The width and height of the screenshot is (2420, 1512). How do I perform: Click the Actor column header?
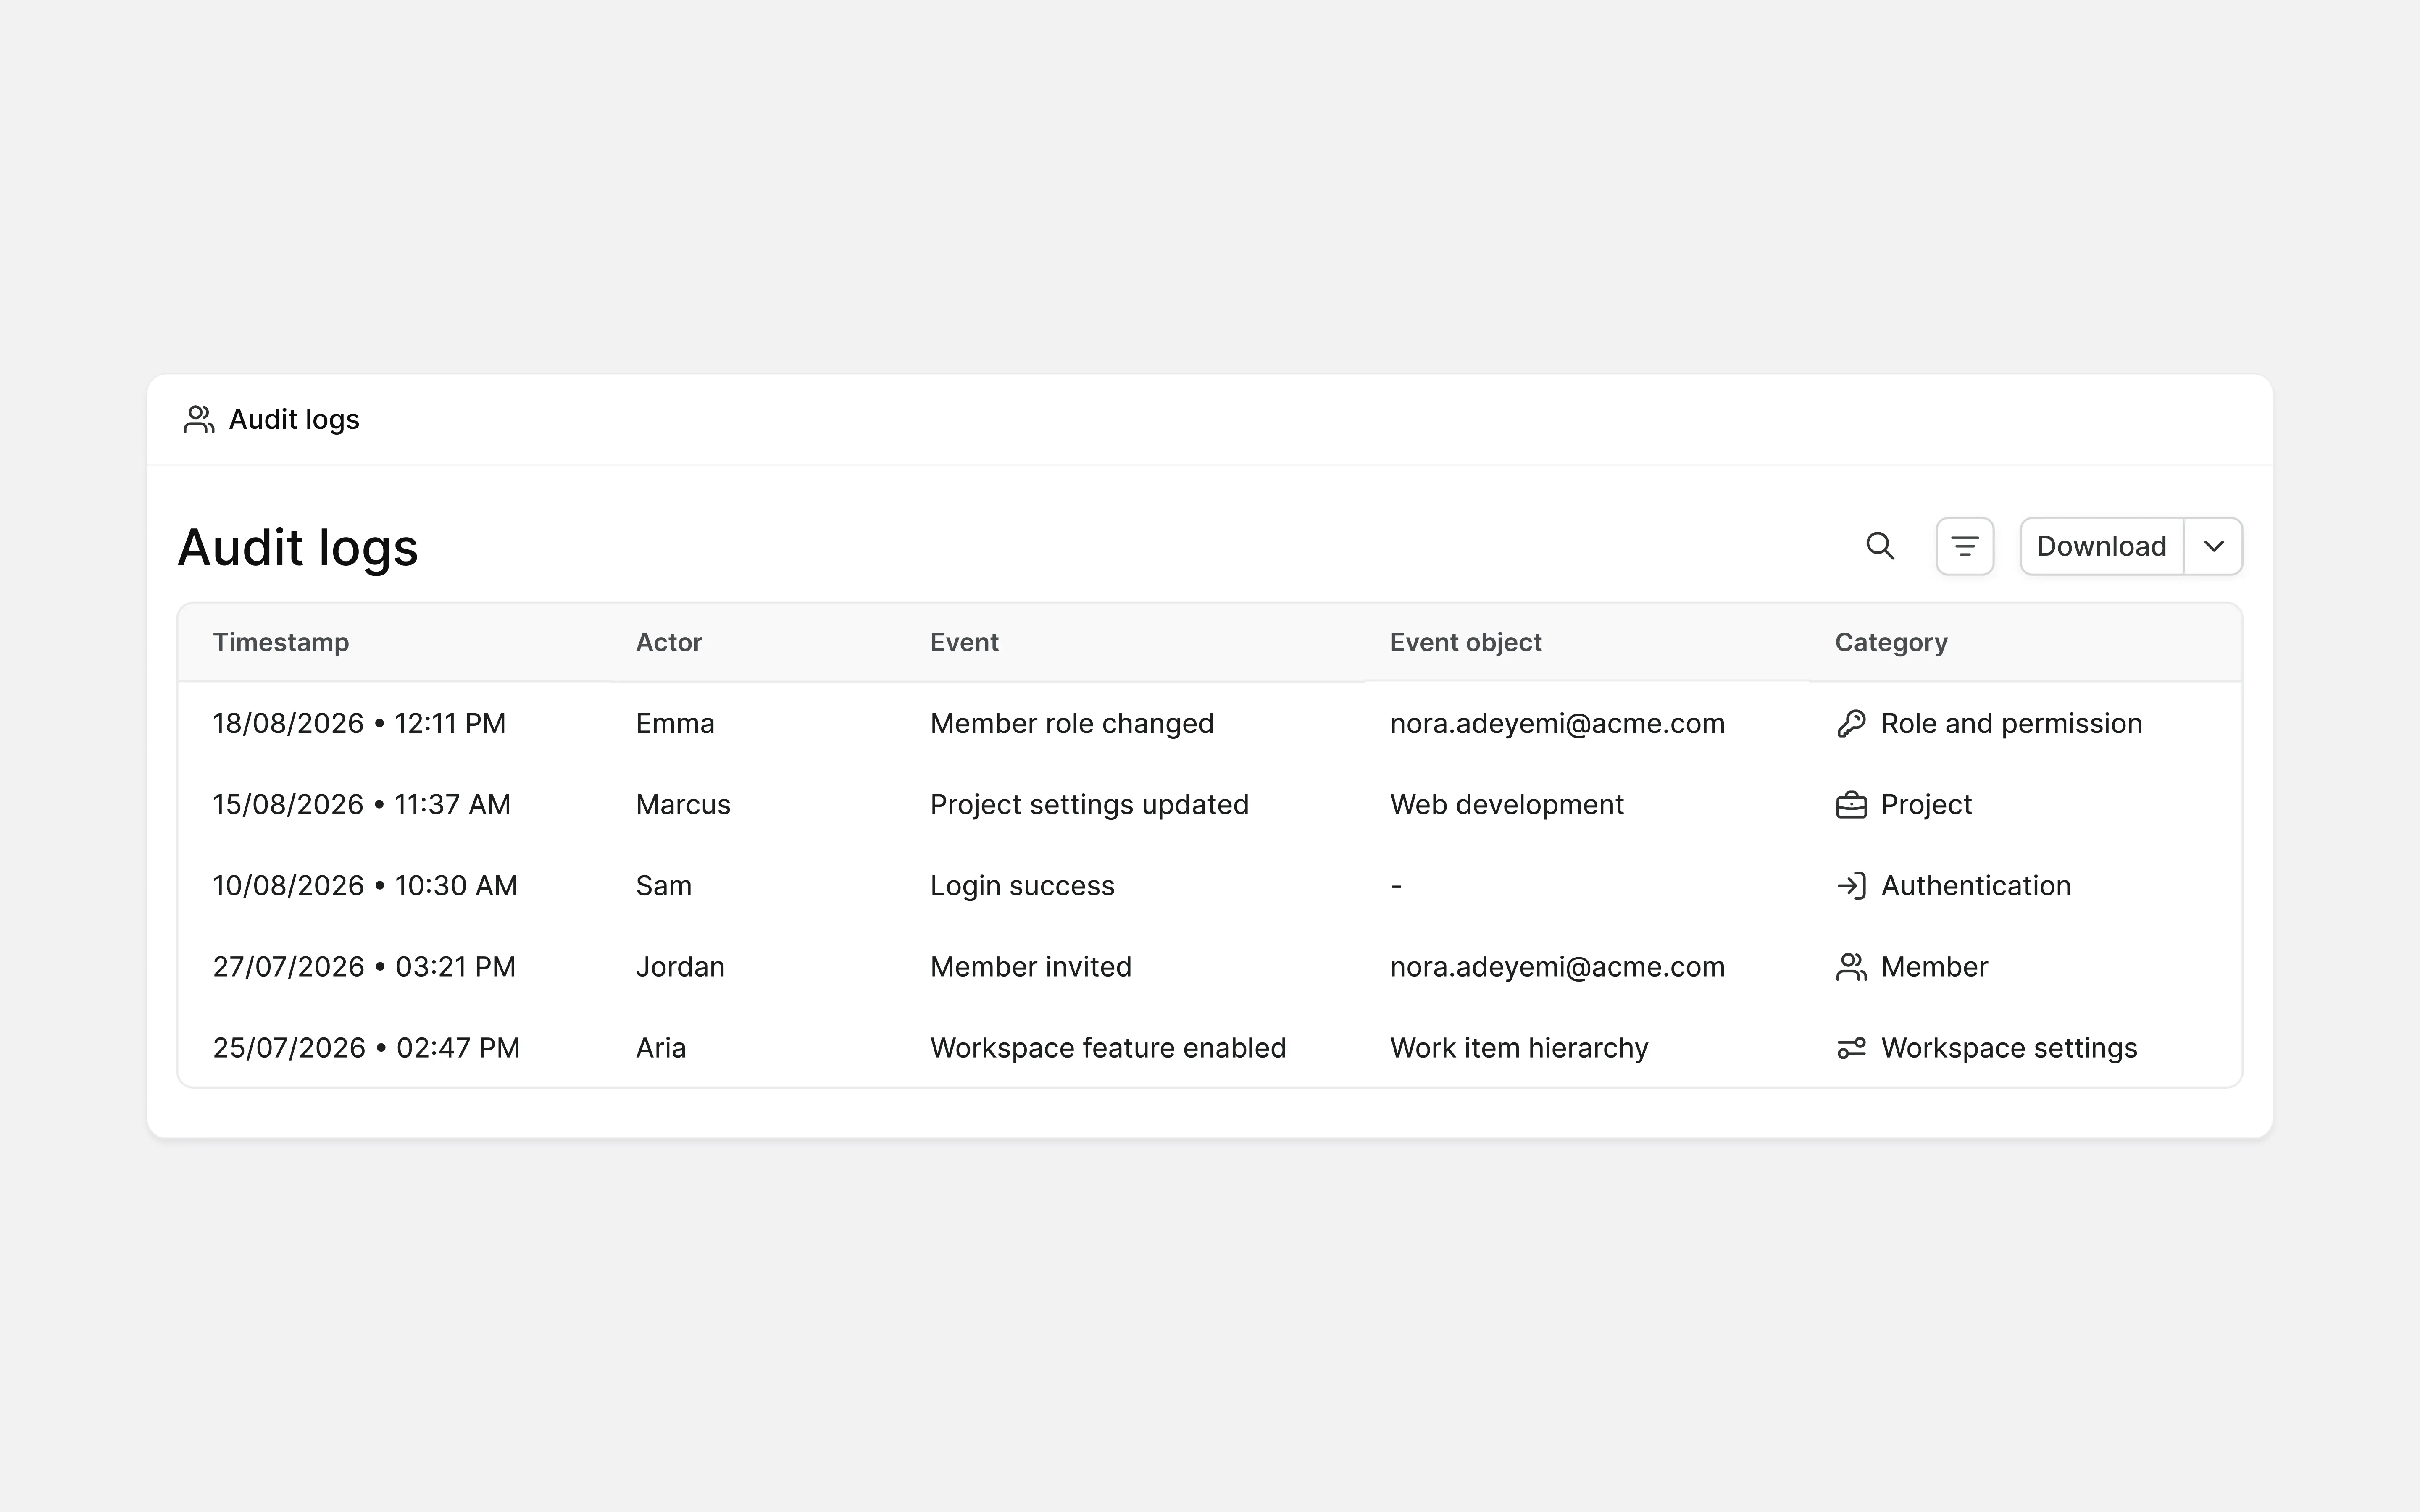[669, 642]
